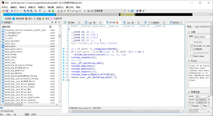Select math_big_NewFloat in the functions list
Viewport: 213px width, 116px height.
[15, 70]
